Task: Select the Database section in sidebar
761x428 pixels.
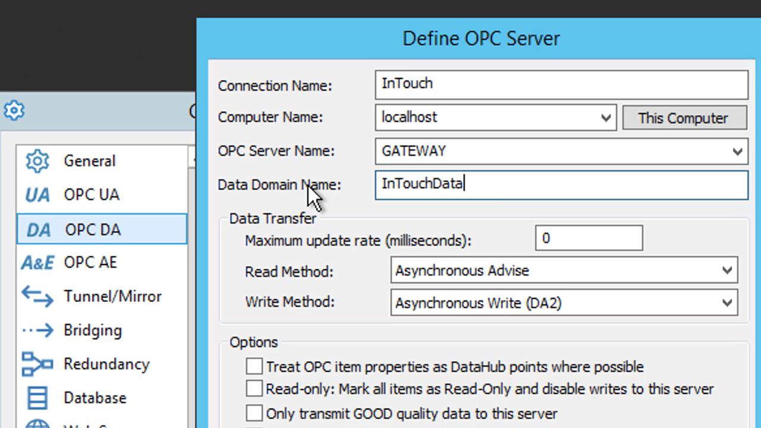Action: 95,397
